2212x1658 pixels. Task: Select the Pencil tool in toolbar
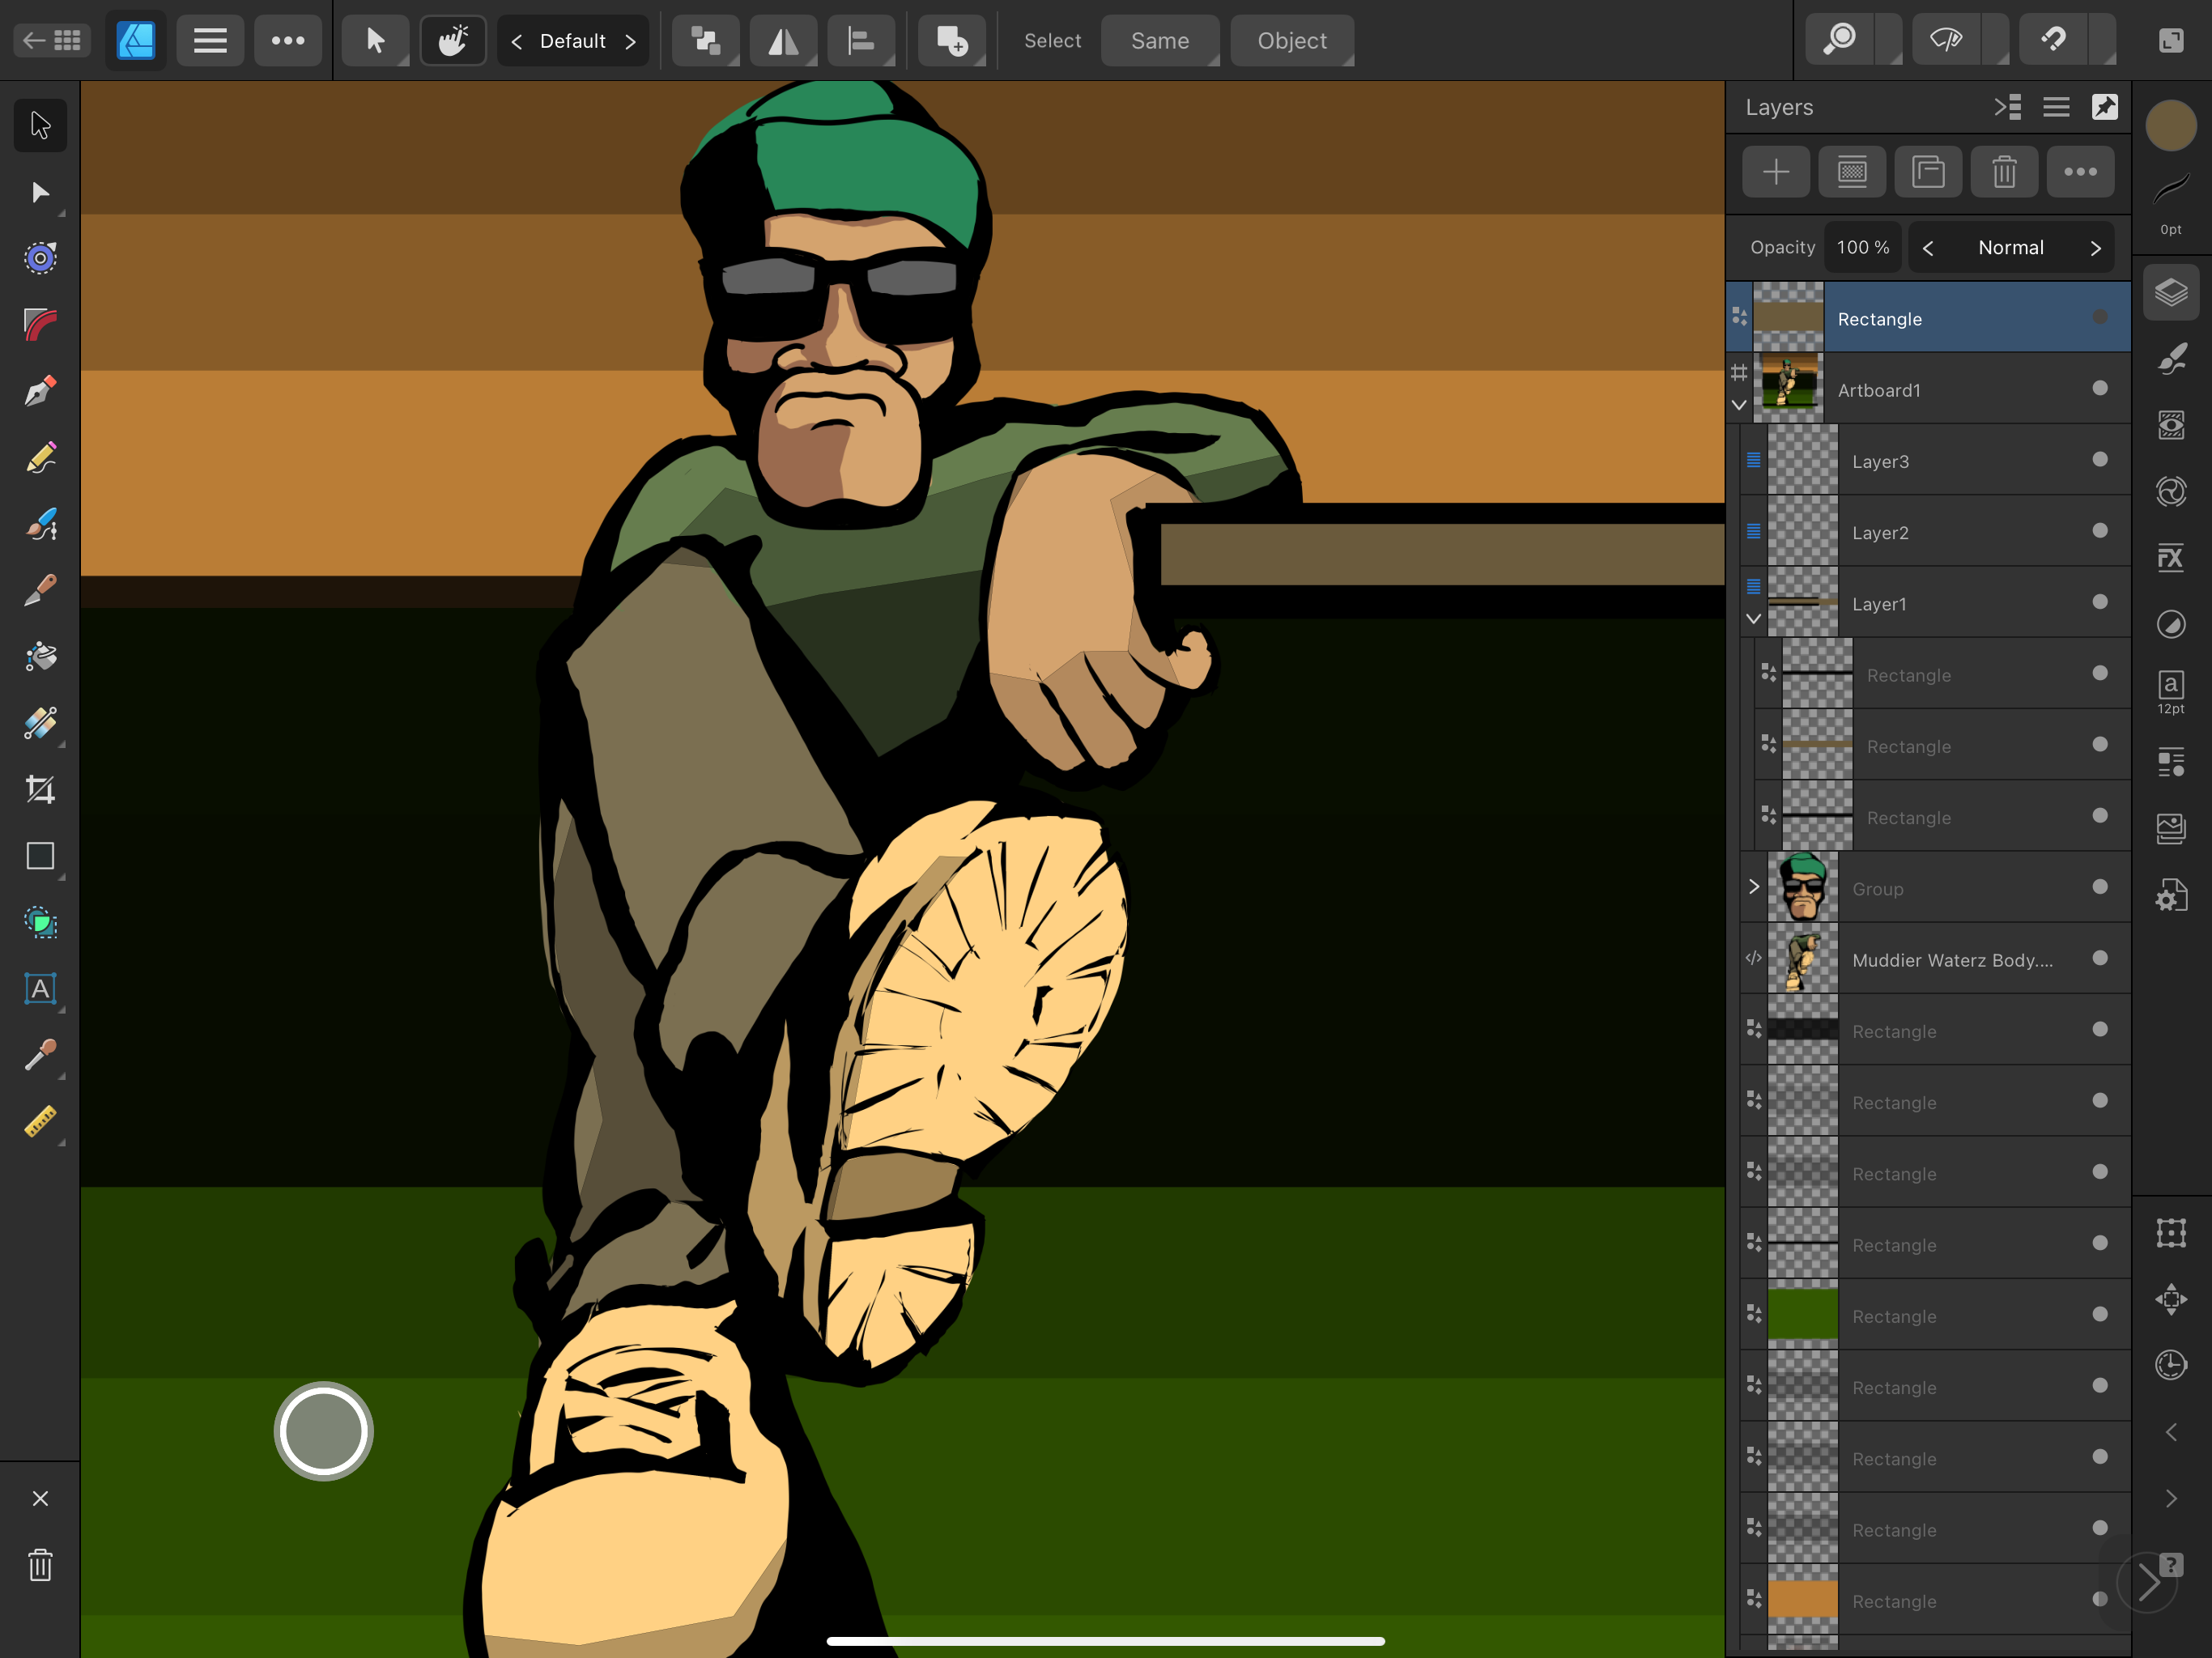(40, 458)
